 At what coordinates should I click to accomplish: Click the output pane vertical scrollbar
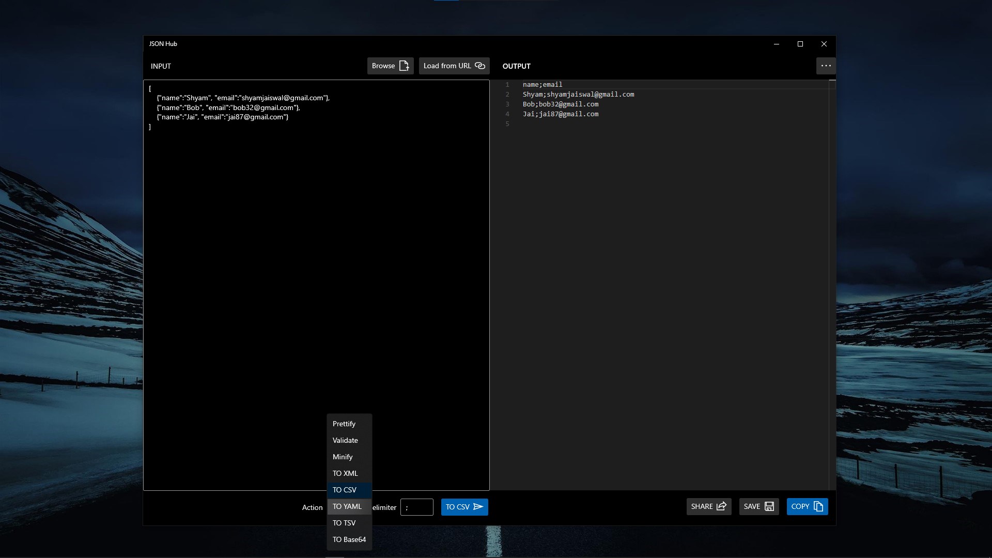pyautogui.click(x=832, y=284)
